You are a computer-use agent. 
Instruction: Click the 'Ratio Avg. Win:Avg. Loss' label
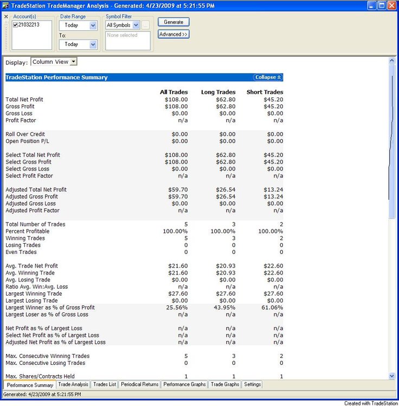click(36, 286)
